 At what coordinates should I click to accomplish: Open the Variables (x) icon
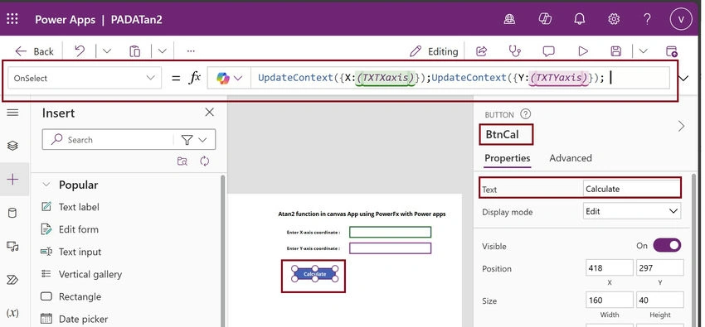12,313
